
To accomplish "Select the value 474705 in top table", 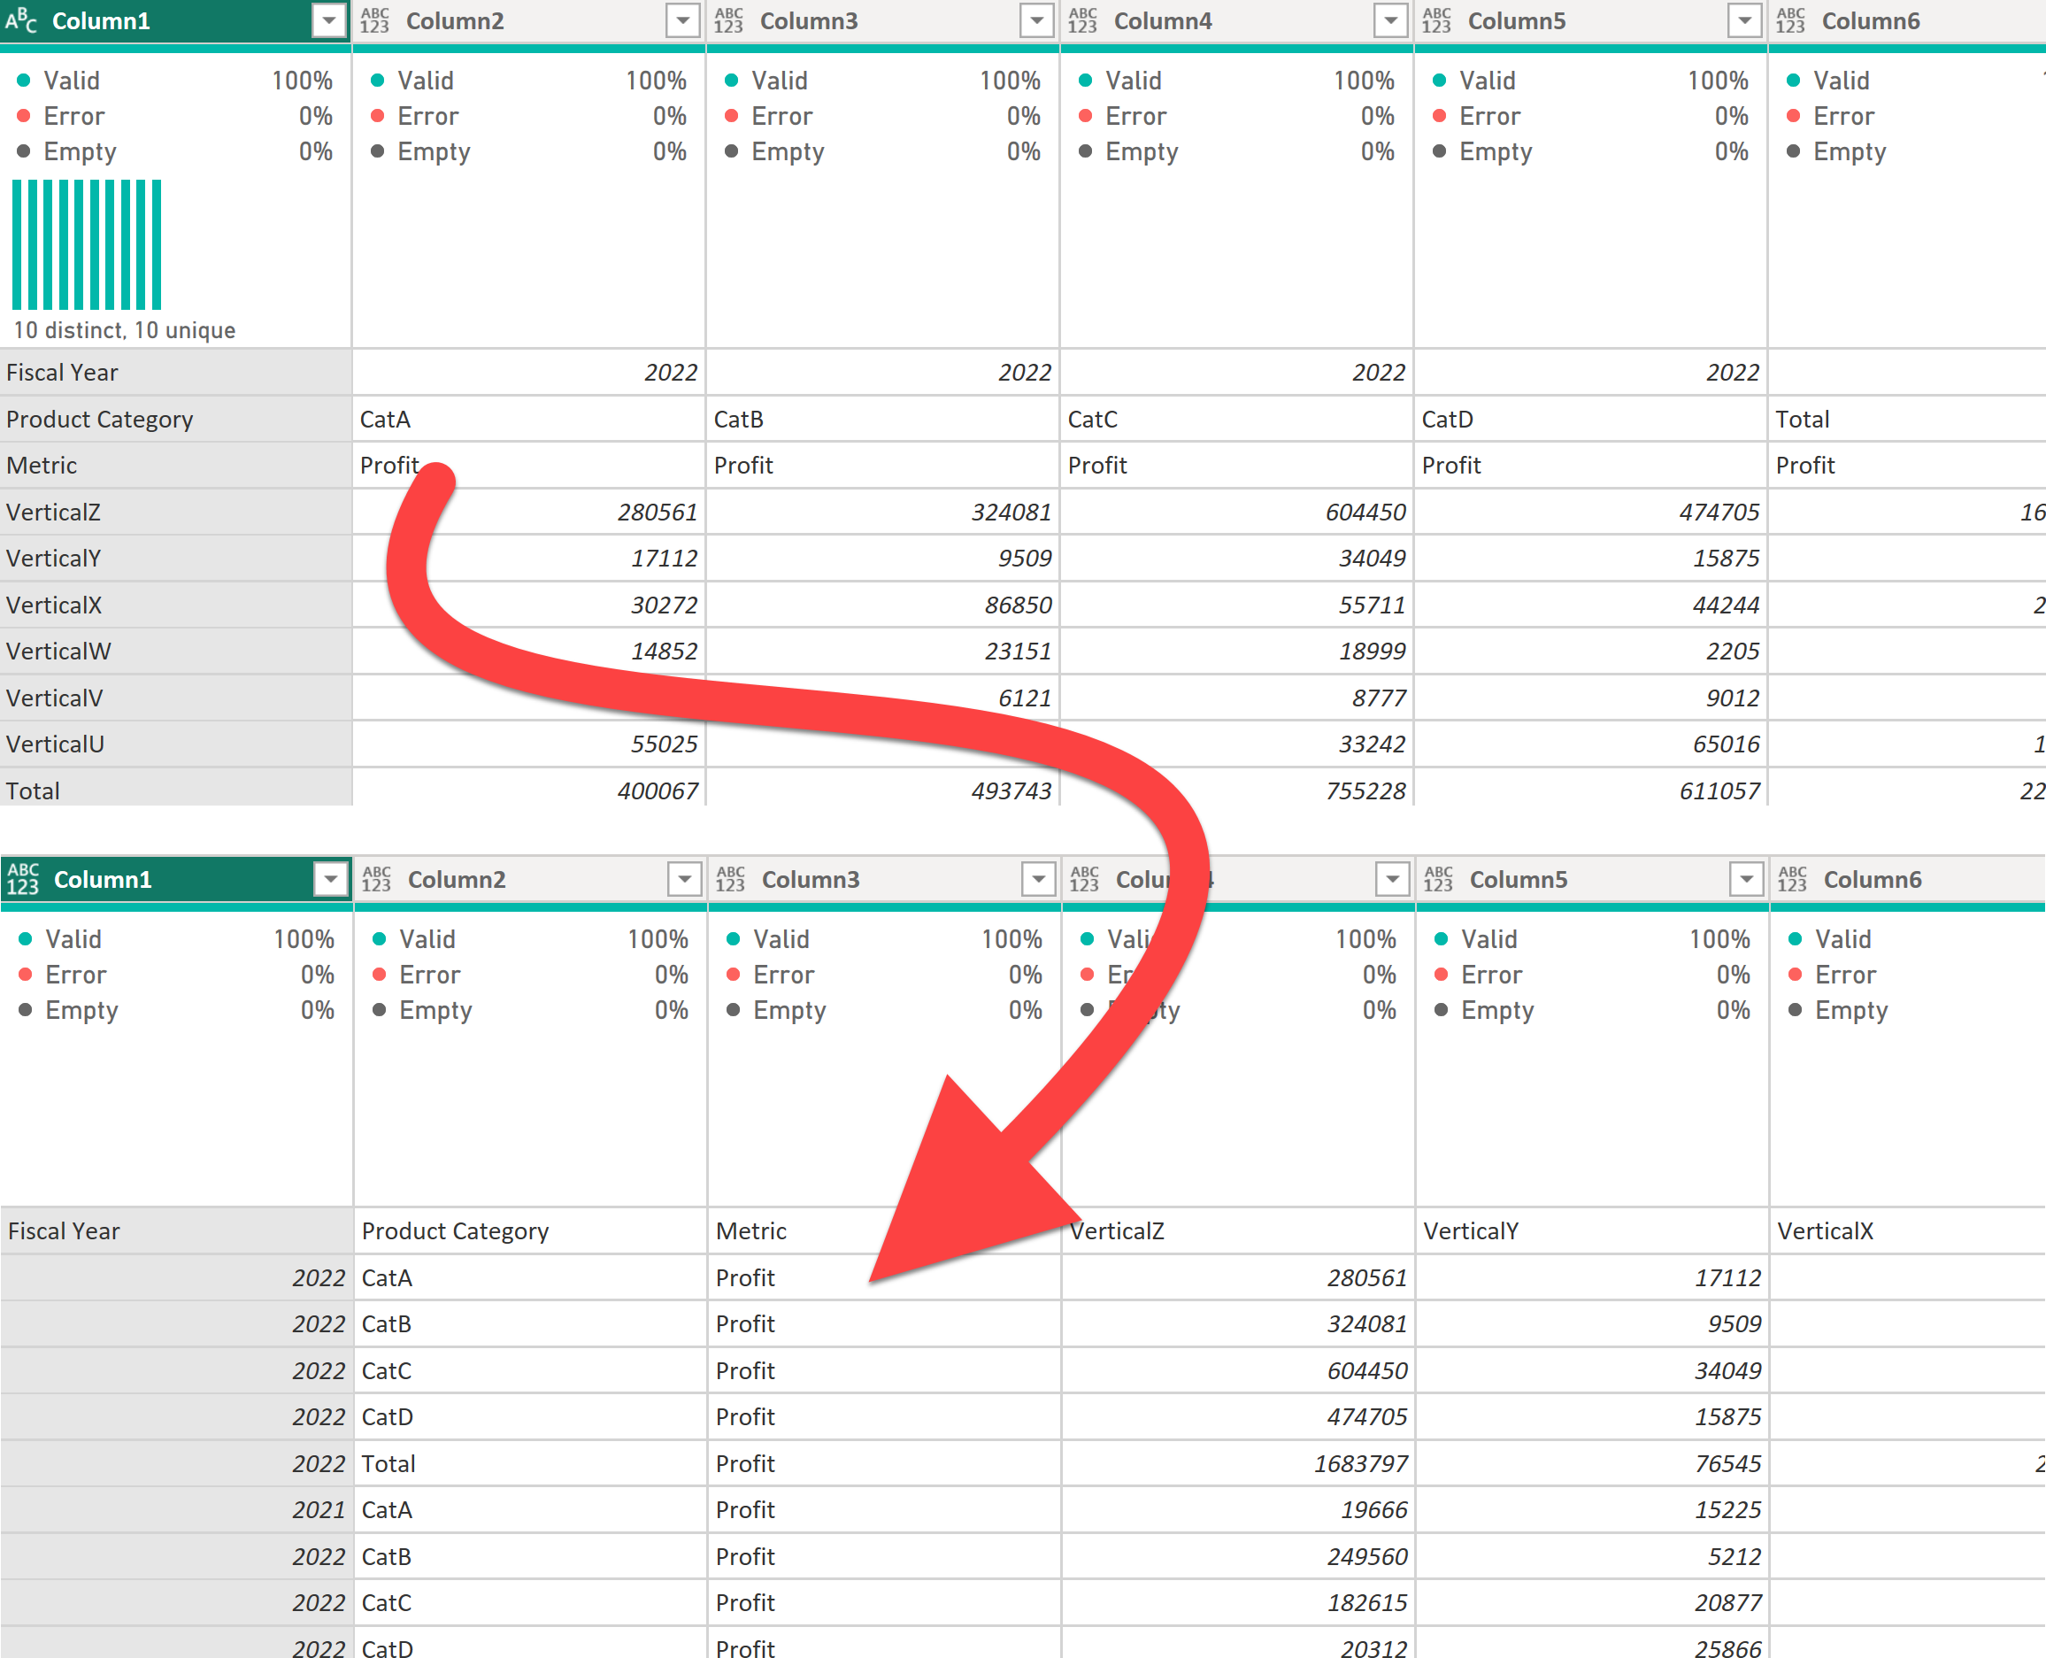I will coord(1590,512).
